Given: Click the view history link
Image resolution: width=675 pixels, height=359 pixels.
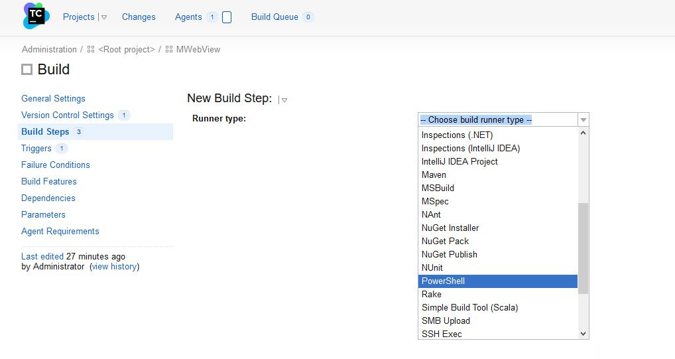Looking at the screenshot, I should pyautogui.click(x=115, y=266).
